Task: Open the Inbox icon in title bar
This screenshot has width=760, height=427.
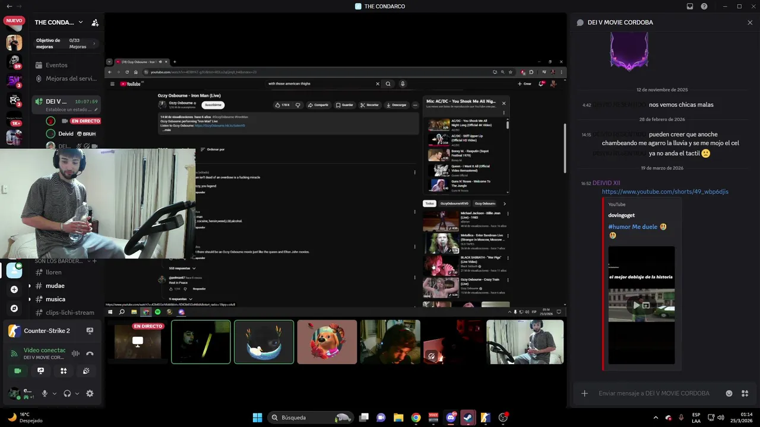Action: pyautogui.click(x=690, y=7)
